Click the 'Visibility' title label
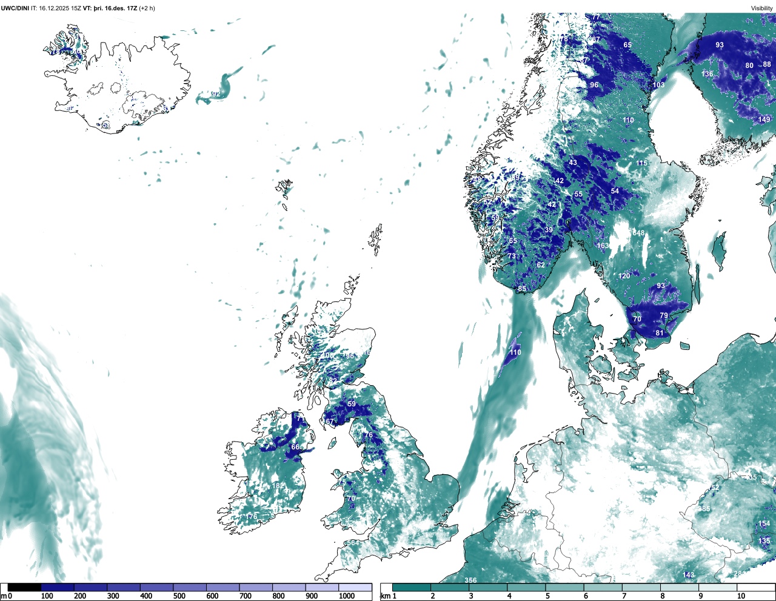 pyautogui.click(x=762, y=8)
